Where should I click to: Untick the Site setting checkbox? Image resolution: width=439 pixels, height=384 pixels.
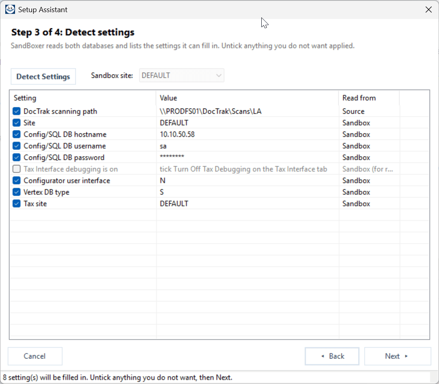(17, 123)
